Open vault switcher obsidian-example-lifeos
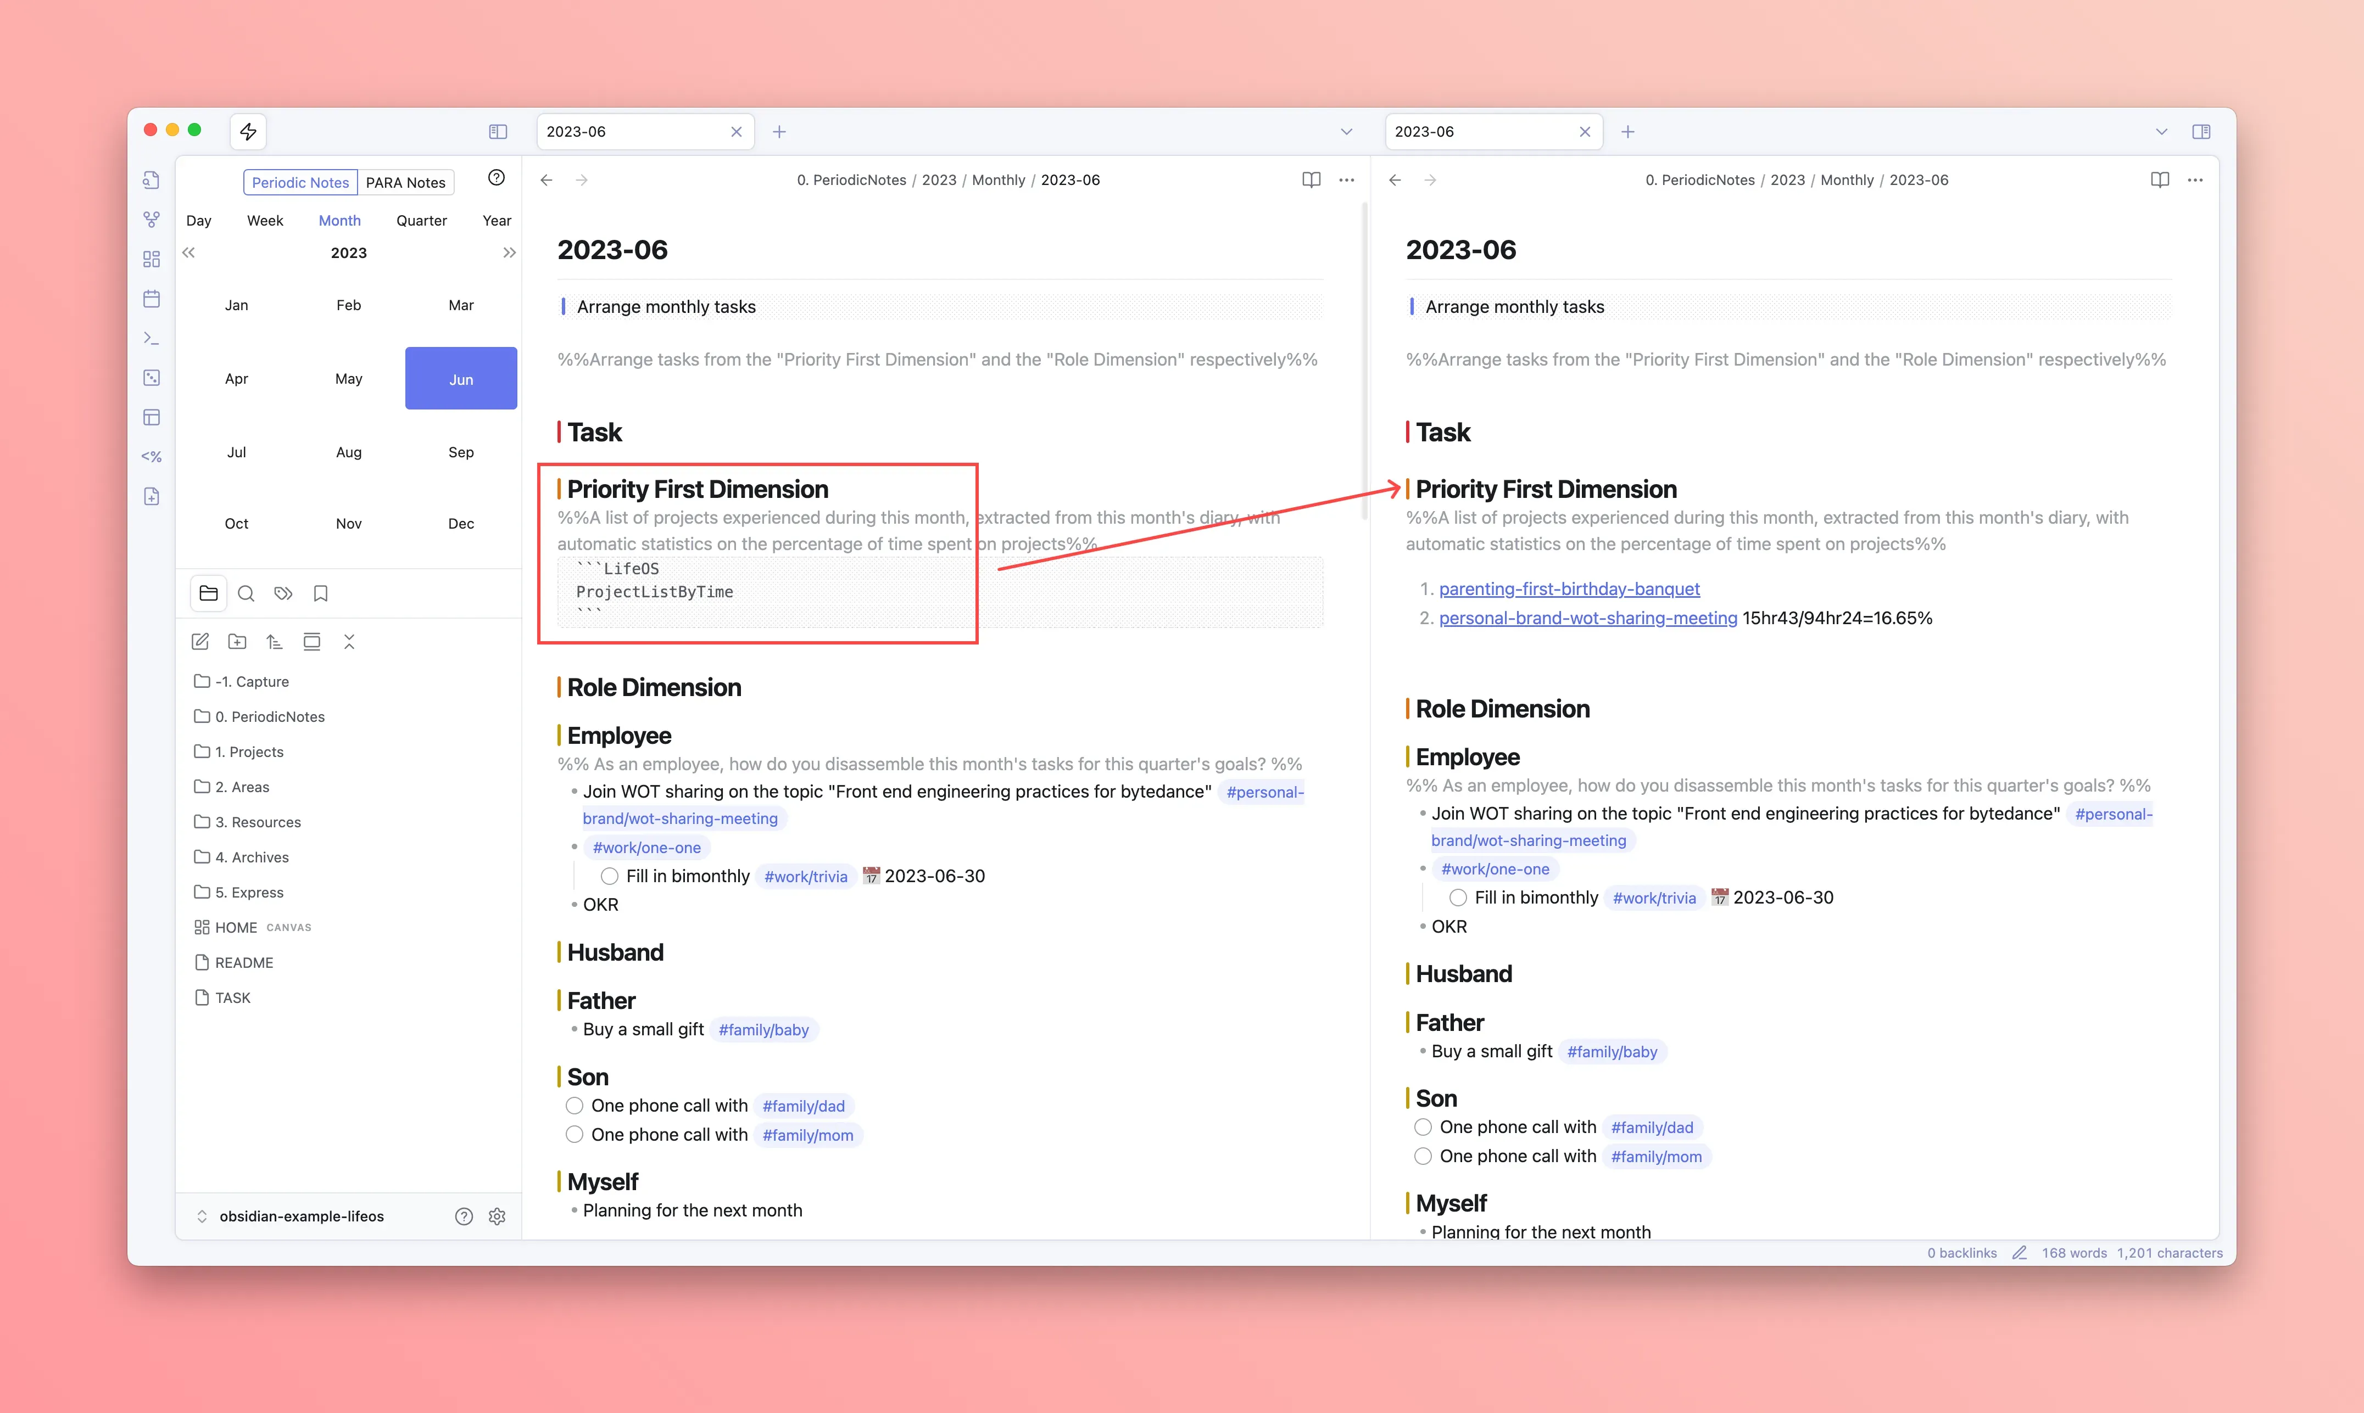Screen dimensions: 2364x1413 pos(301,1216)
